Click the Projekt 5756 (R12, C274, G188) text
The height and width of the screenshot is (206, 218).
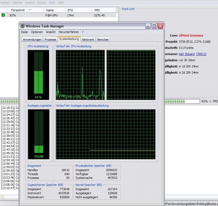click(195, 42)
